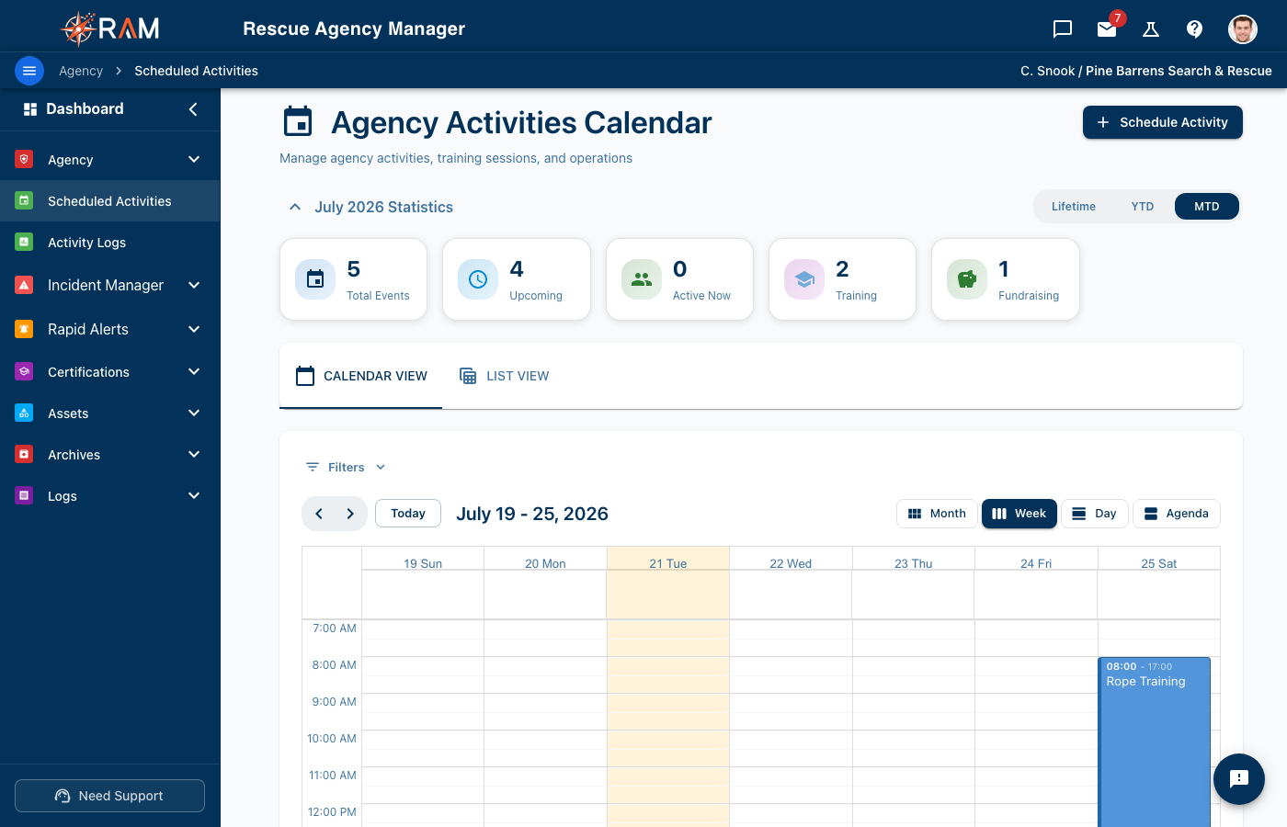Screen dimensions: 1287x827
Task: Expand the Filters dropdown
Action: [346, 467]
